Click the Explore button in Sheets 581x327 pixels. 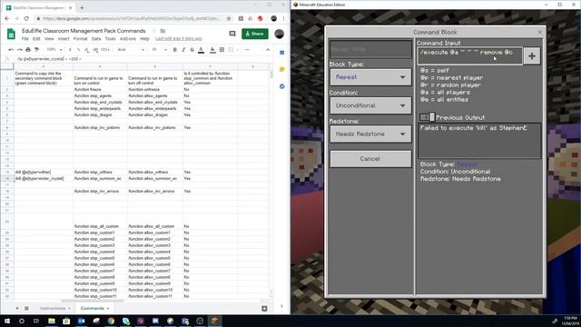pos(264,309)
